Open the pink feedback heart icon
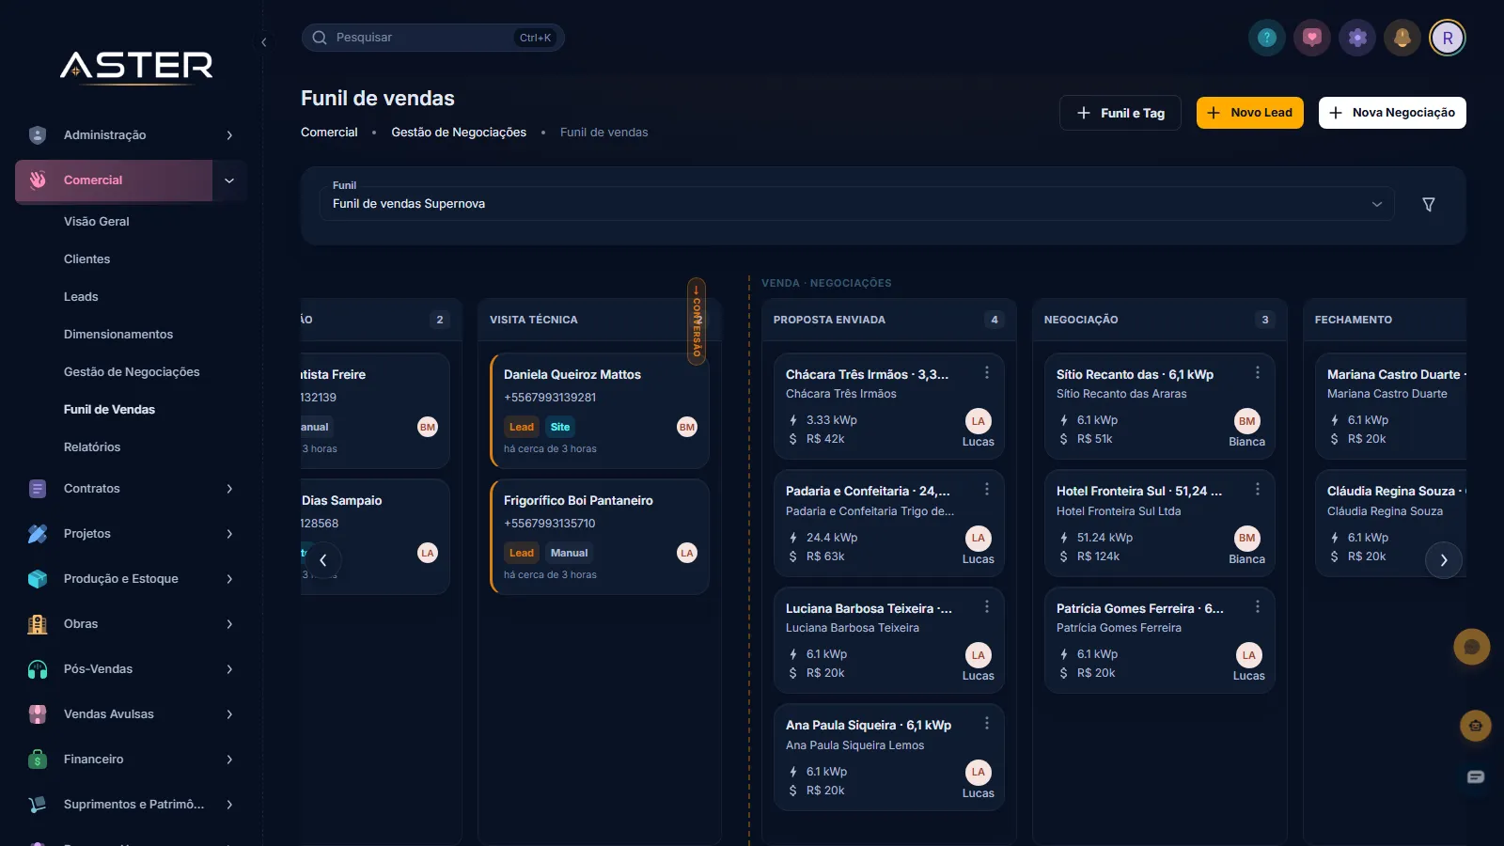Image resolution: width=1504 pixels, height=846 pixels. [1312, 38]
